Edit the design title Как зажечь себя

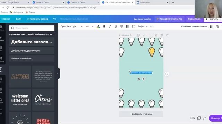pyautogui.click(x=142, y=19)
